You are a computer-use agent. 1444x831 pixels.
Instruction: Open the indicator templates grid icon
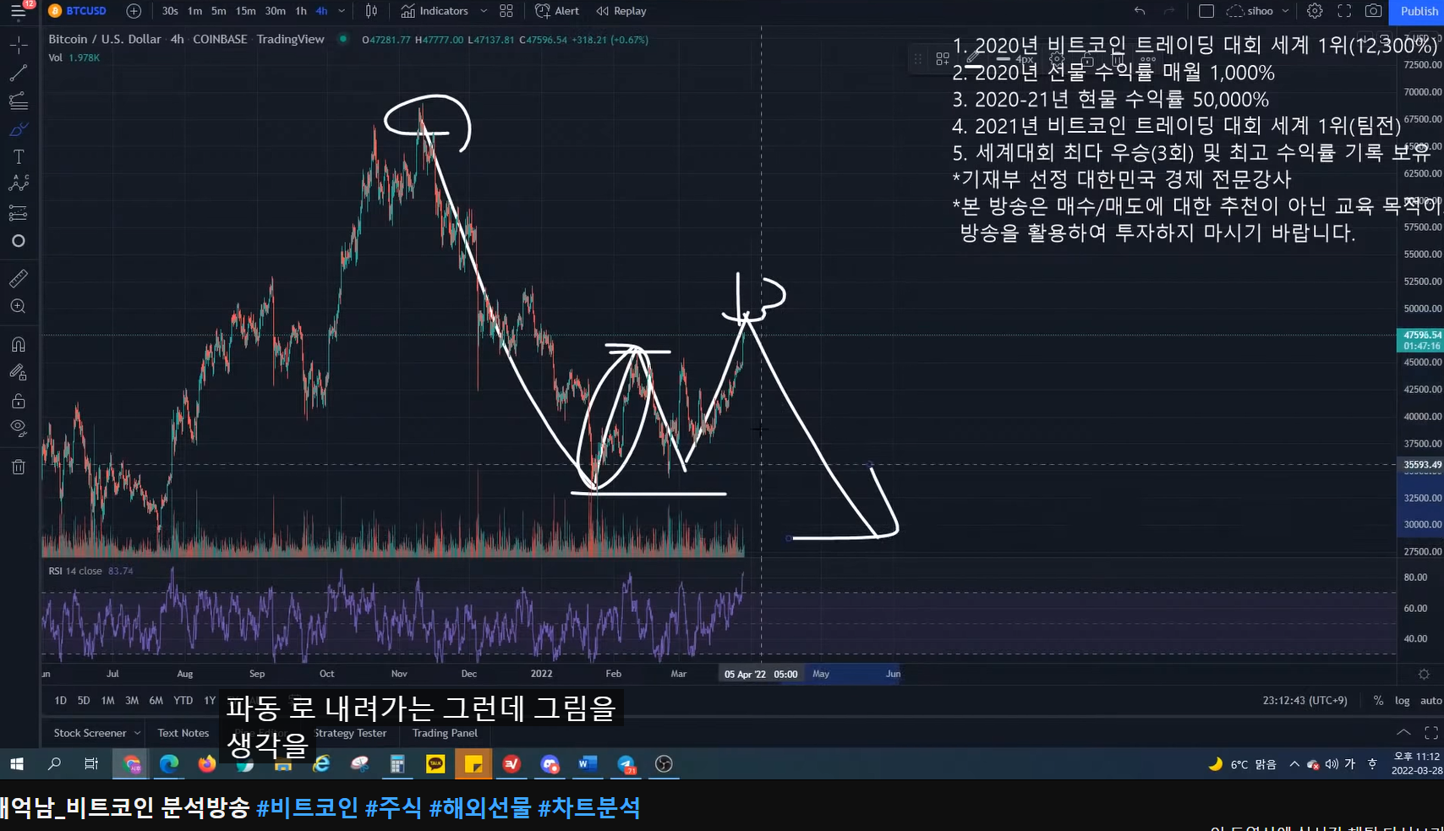pos(506,11)
